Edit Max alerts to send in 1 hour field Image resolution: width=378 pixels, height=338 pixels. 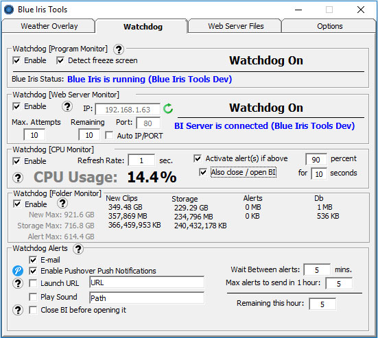(339, 284)
